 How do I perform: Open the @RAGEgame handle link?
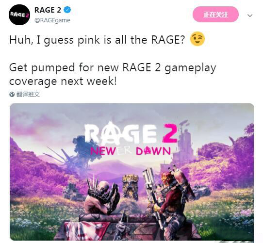point(52,20)
